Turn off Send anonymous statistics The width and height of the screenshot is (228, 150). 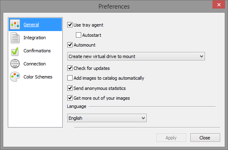click(x=70, y=88)
